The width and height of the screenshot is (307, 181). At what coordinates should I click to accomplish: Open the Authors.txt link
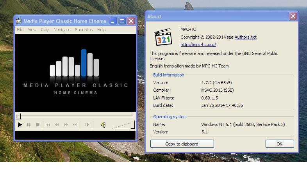click(x=246, y=37)
